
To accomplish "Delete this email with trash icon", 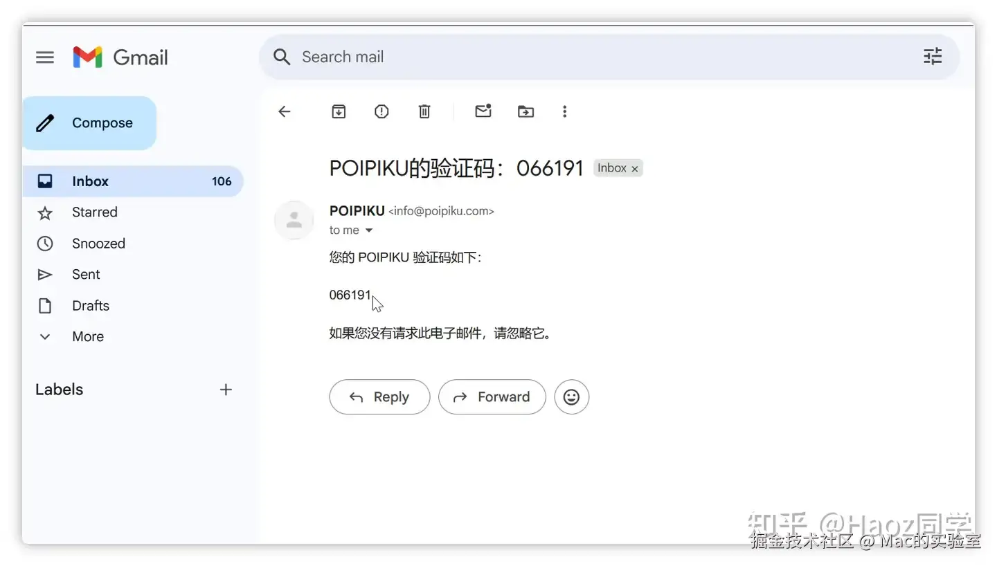I will 424,111.
